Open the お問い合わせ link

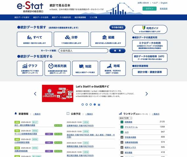pos(143,3)
